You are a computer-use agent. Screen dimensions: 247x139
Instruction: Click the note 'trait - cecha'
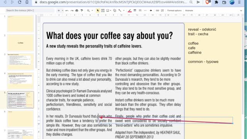pos(198,34)
